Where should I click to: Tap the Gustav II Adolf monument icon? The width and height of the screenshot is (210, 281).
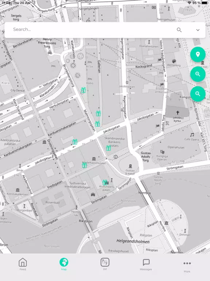point(131,166)
